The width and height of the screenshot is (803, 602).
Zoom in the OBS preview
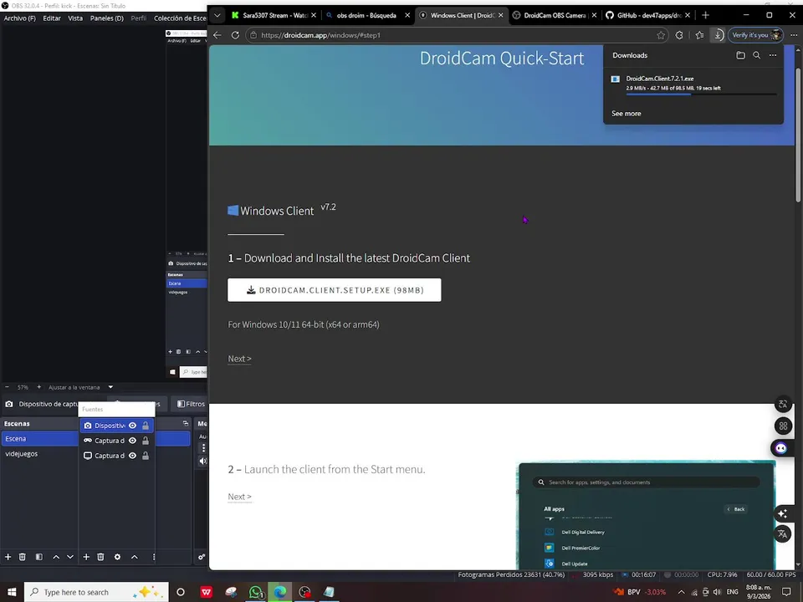(x=39, y=387)
